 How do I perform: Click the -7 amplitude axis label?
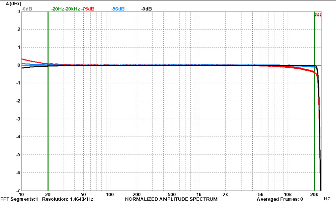pos(18,191)
